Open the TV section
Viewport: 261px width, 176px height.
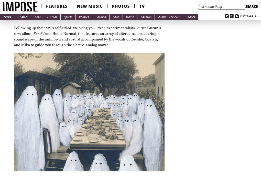(142, 6)
